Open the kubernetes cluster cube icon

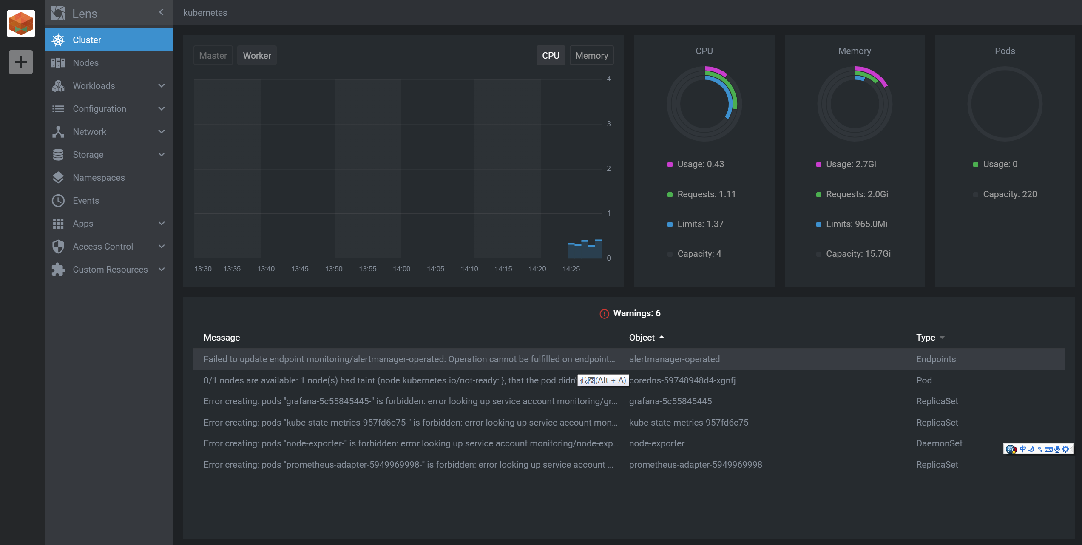point(21,23)
